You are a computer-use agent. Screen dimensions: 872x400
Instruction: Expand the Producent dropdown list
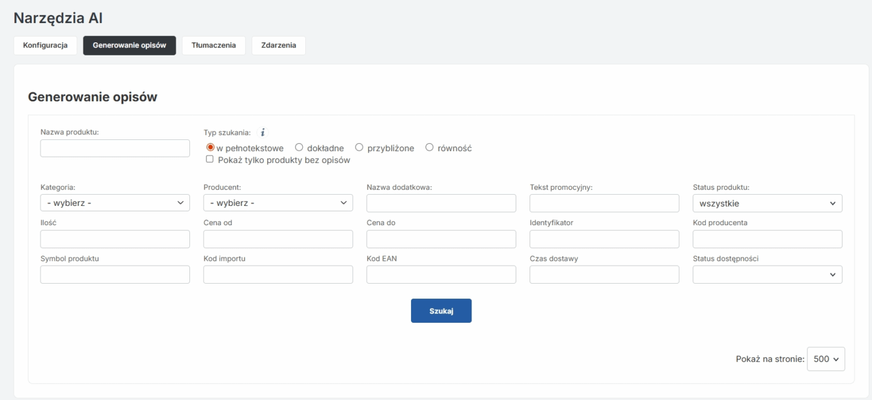[278, 203]
